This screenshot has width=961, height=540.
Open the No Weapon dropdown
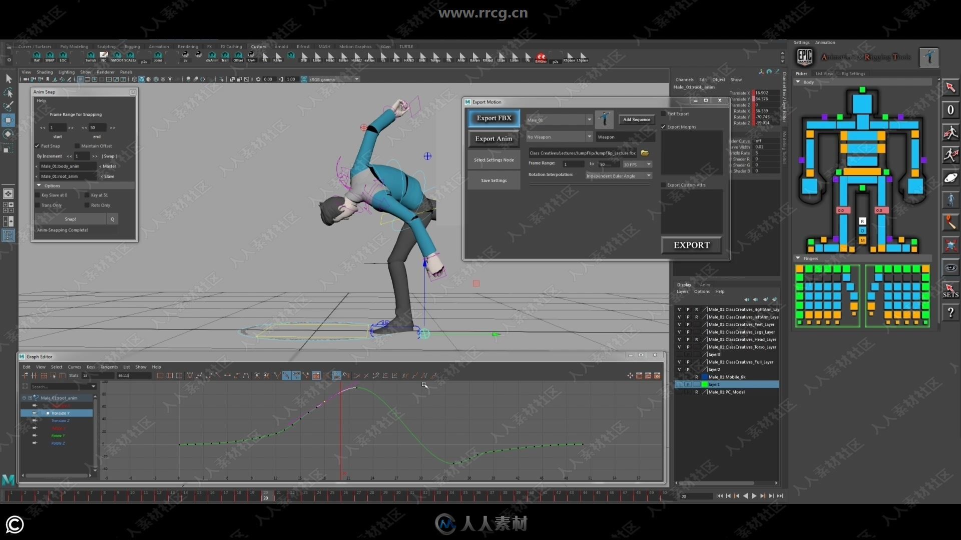559,137
